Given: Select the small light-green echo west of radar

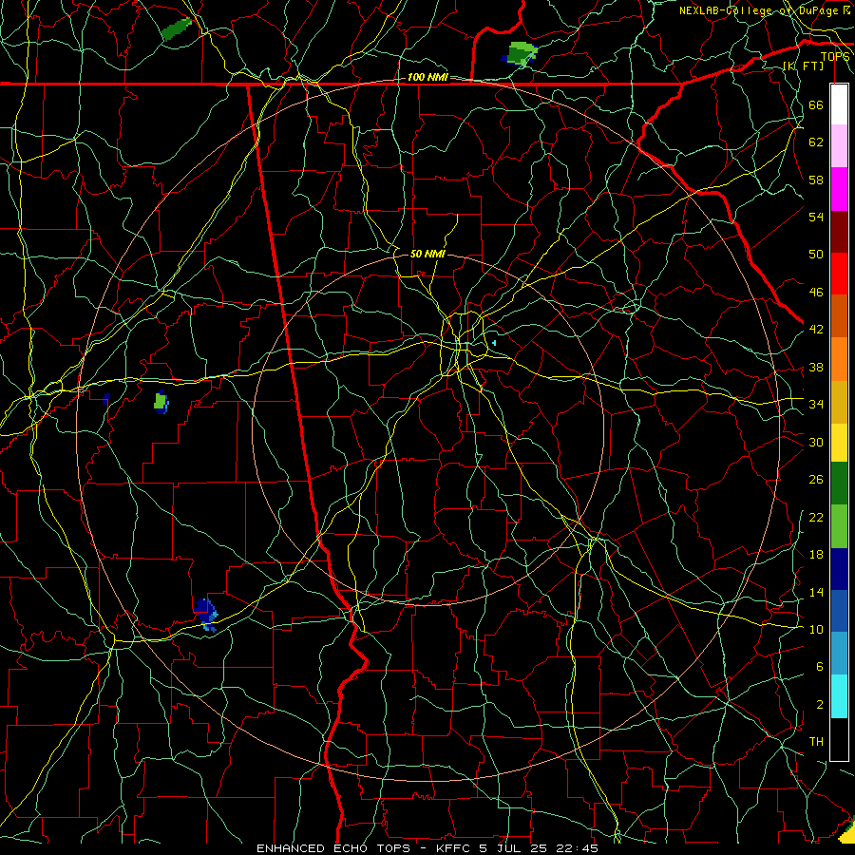Looking at the screenshot, I should 161,403.
